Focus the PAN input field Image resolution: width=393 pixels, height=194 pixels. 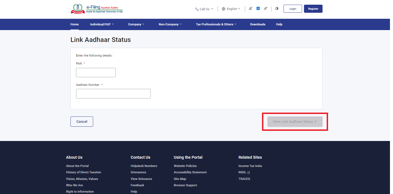pyautogui.click(x=96, y=73)
